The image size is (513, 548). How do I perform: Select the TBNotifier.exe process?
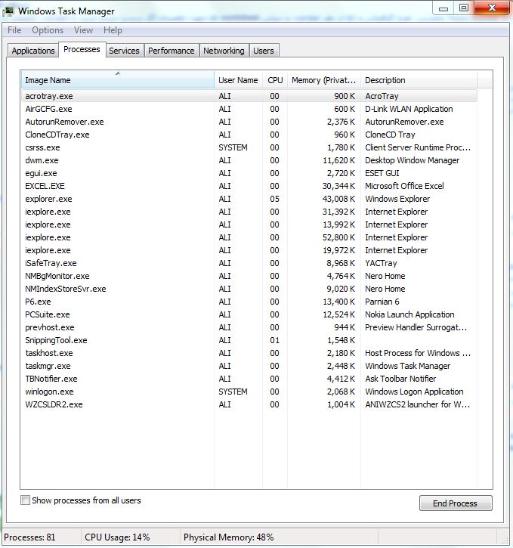[249, 379]
